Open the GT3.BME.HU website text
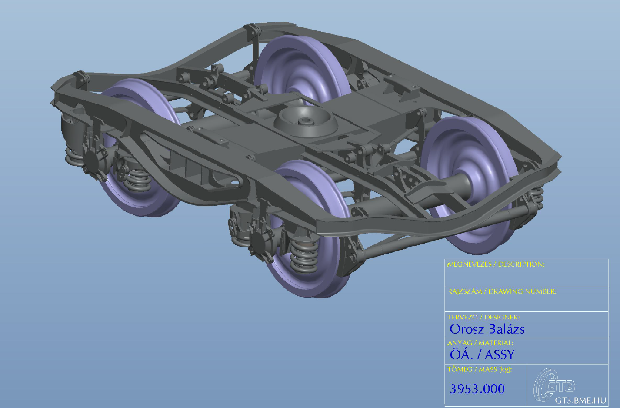The width and height of the screenshot is (620, 408). (580, 400)
